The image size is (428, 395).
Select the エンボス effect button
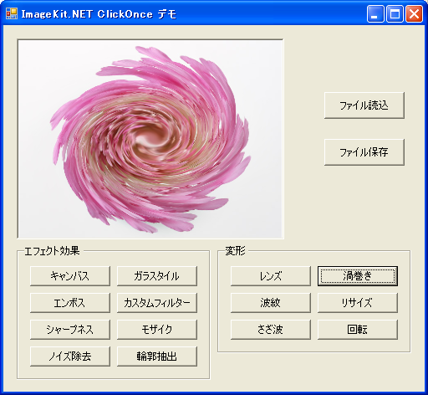click(x=70, y=303)
